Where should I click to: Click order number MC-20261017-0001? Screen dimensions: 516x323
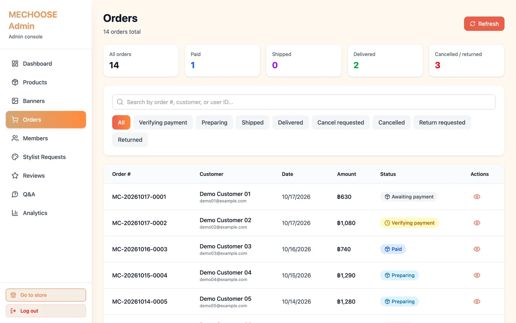[139, 197]
